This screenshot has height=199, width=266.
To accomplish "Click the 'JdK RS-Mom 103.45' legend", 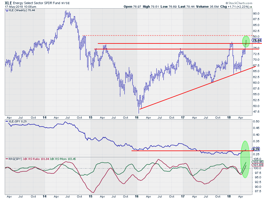I will click(63, 159).
